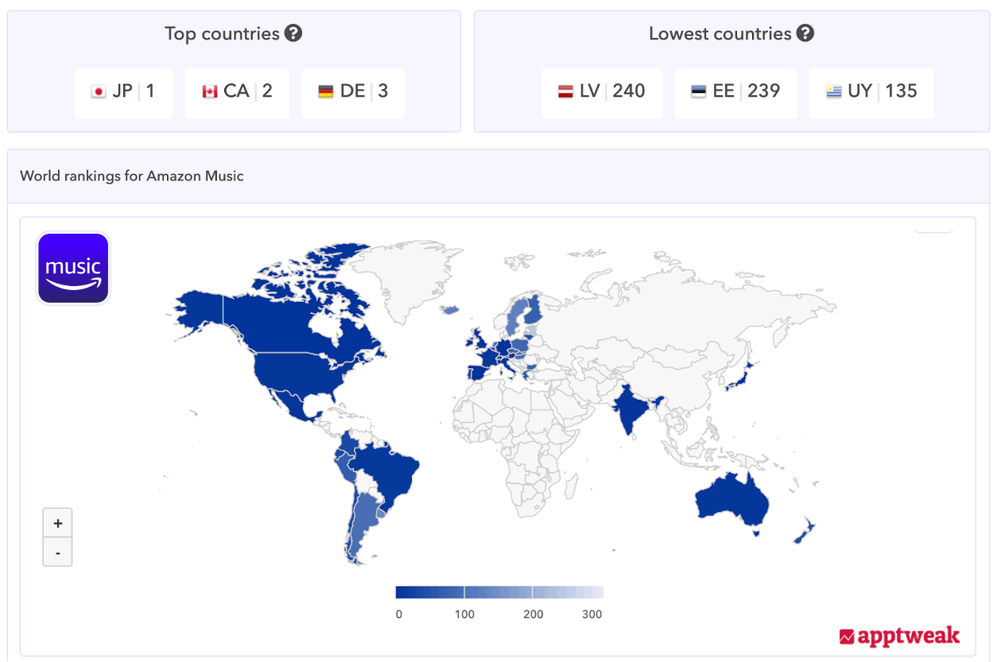
Task: Click the Top countries help icon
Action: (293, 33)
